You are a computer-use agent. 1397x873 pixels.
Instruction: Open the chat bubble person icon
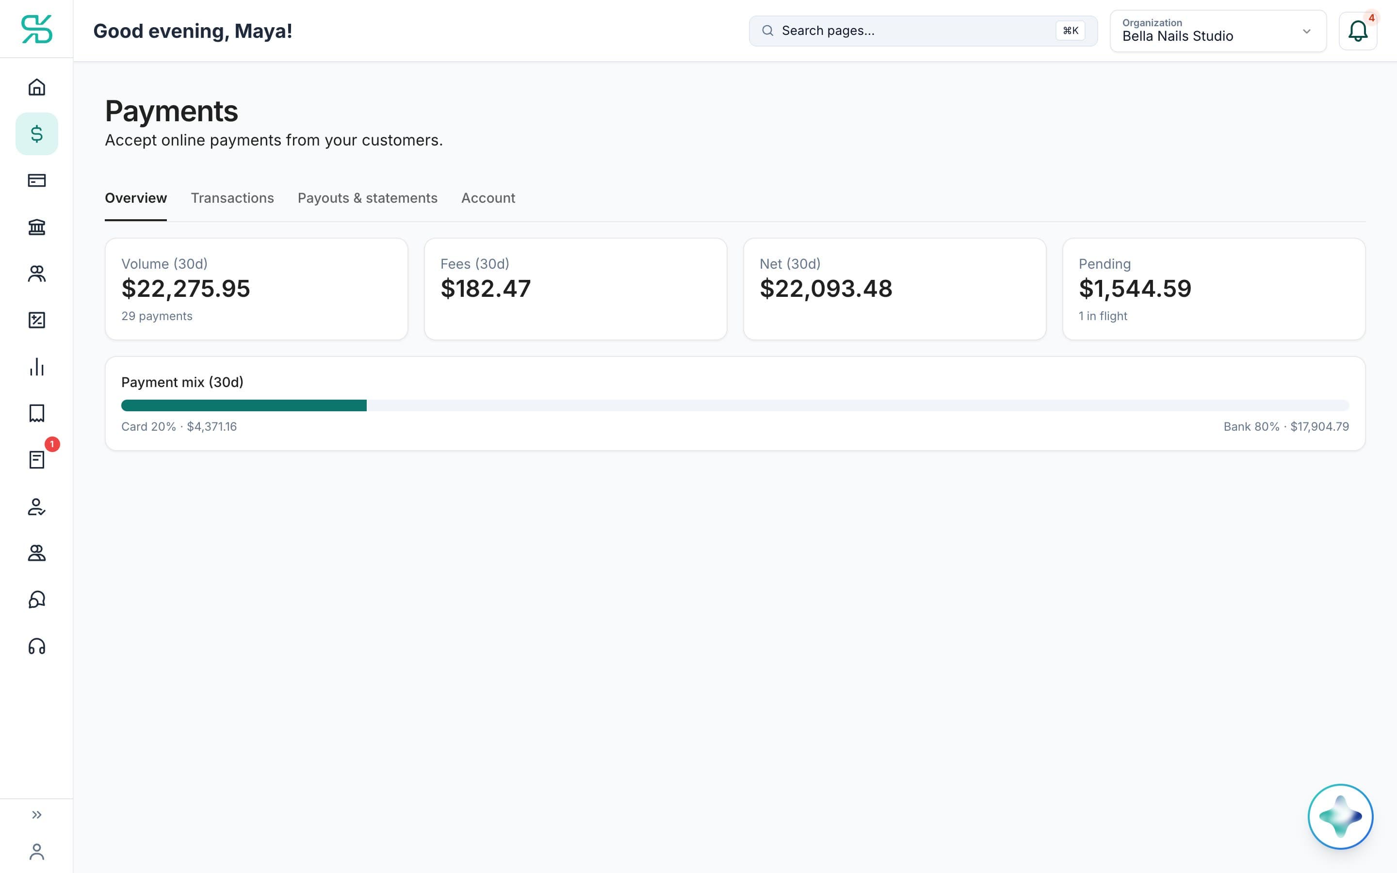pos(36,599)
